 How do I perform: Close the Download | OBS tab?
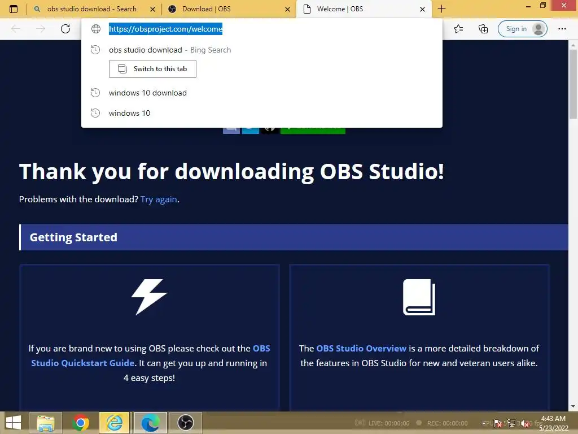[x=287, y=10]
